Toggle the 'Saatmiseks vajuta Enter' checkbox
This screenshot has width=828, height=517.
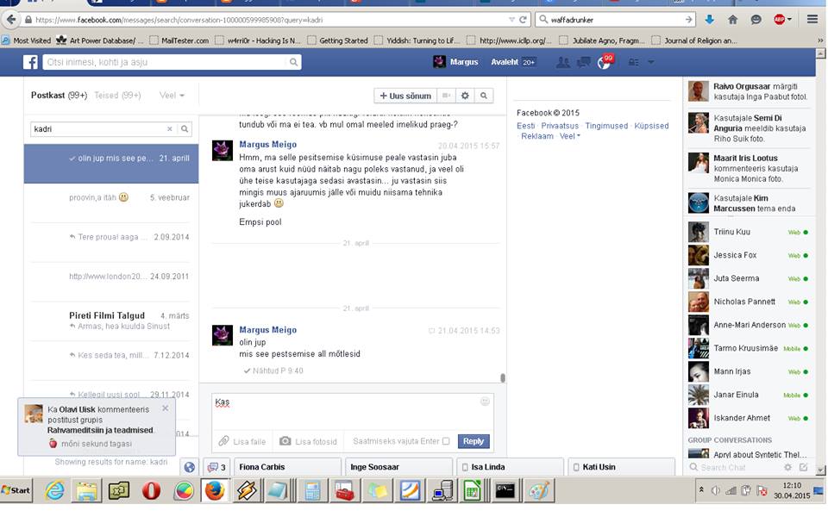click(x=446, y=441)
